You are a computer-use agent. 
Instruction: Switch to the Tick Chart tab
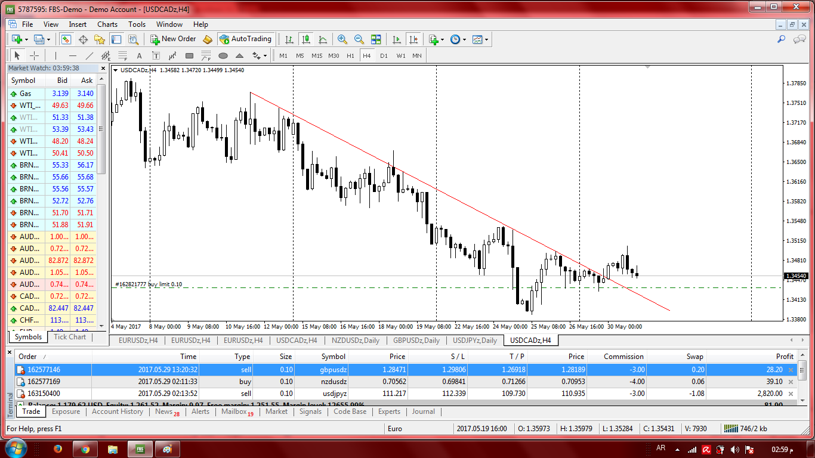[70, 337]
